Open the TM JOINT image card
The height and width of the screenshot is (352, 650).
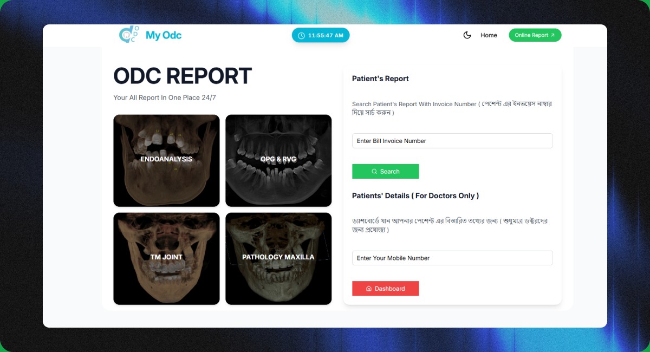(x=166, y=258)
